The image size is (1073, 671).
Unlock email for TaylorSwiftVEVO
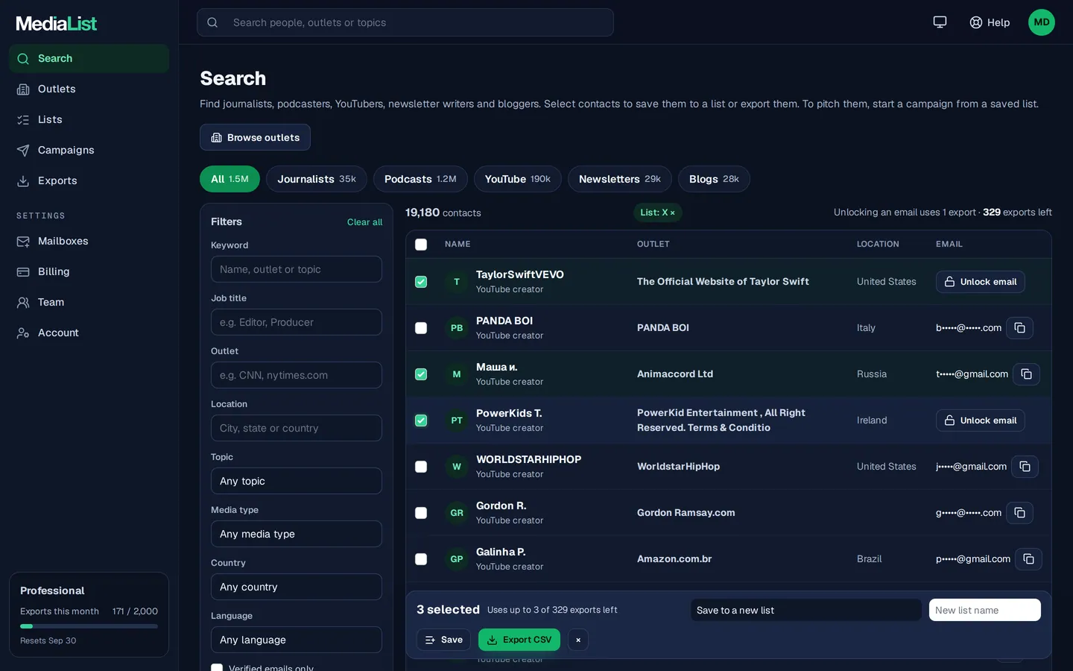point(981,282)
